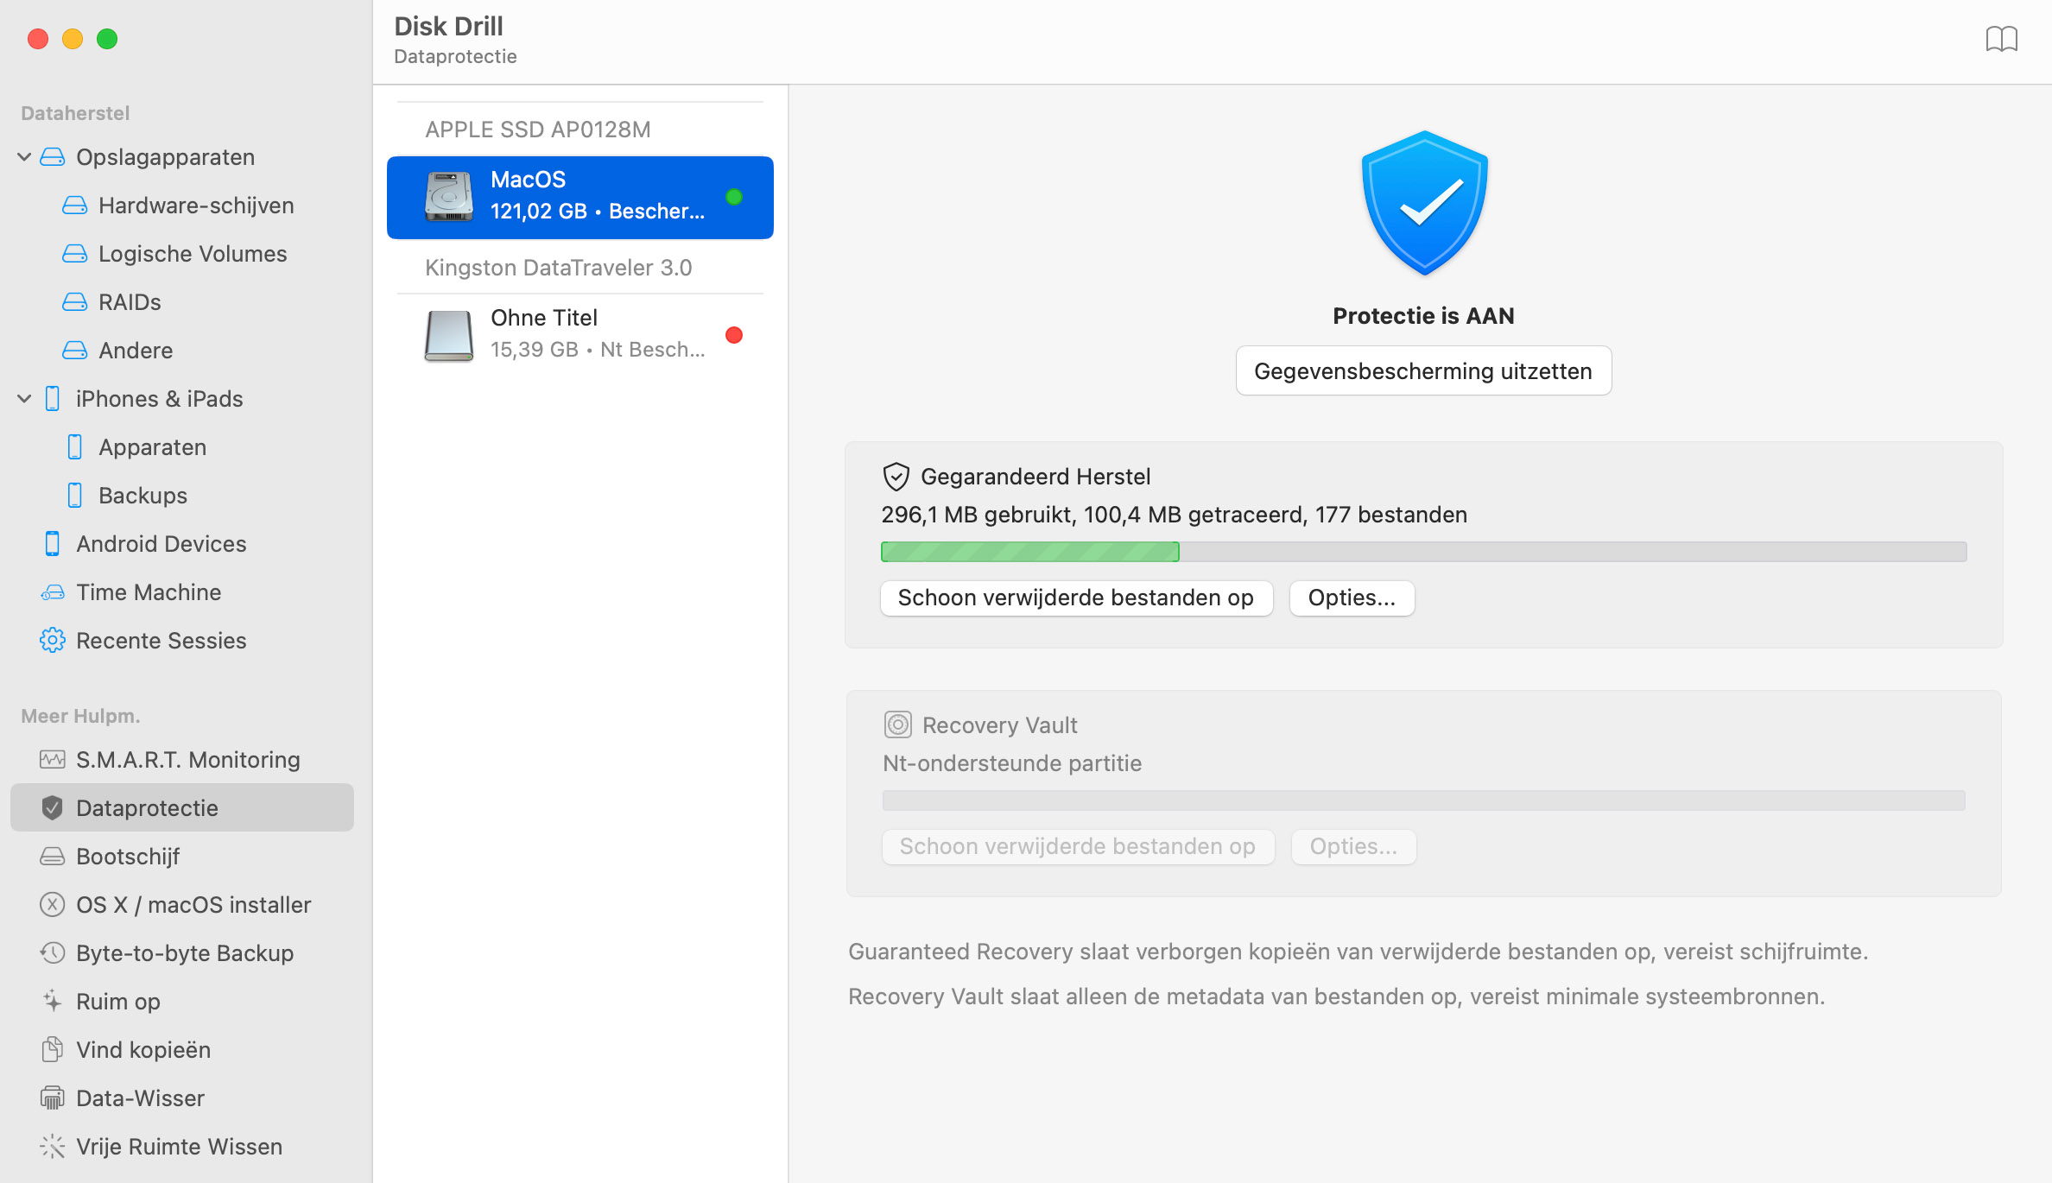2052x1183 pixels.
Task: Click the Android Devices icon in sidebar
Action: [51, 542]
